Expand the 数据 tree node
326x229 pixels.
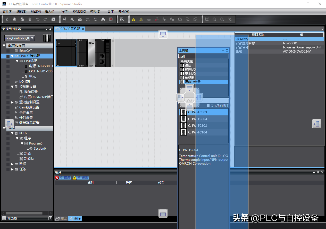coord(12,164)
